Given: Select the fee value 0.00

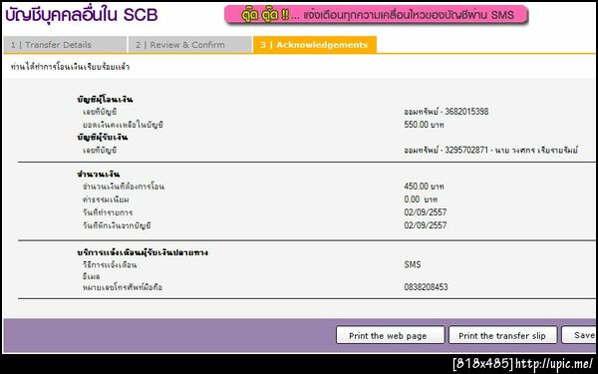Looking at the screenshot, I should point(421,199).
